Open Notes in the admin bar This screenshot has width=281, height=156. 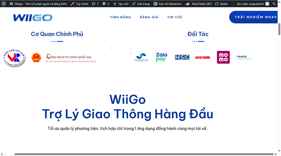[221, 3]
